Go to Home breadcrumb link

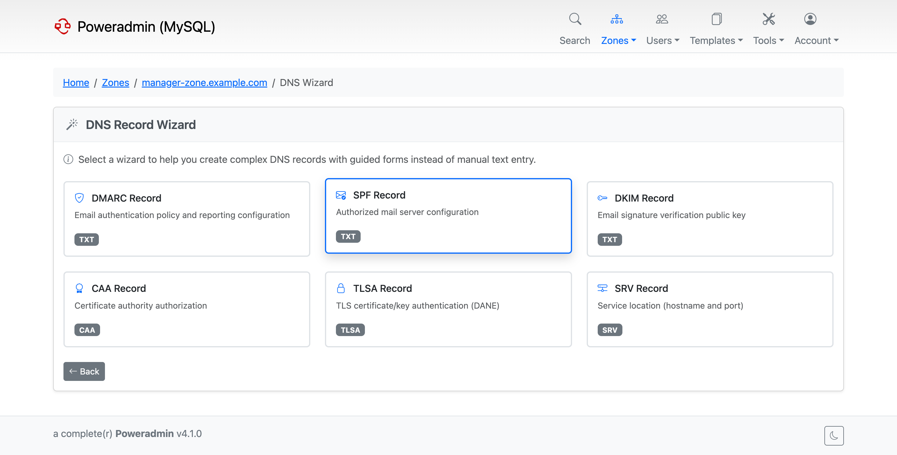click(76, 83)
